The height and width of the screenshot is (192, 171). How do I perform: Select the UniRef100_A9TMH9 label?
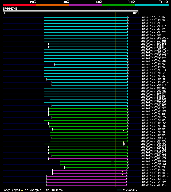point(153,132)
